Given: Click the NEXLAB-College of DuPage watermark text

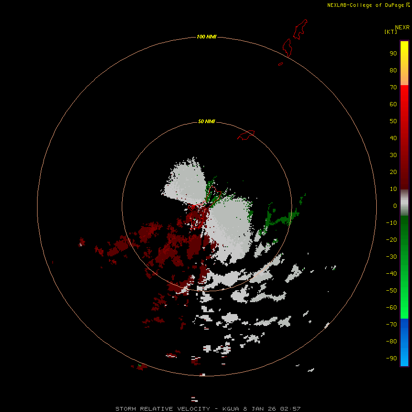Looking at the screenshot, I should click(368, 5).
